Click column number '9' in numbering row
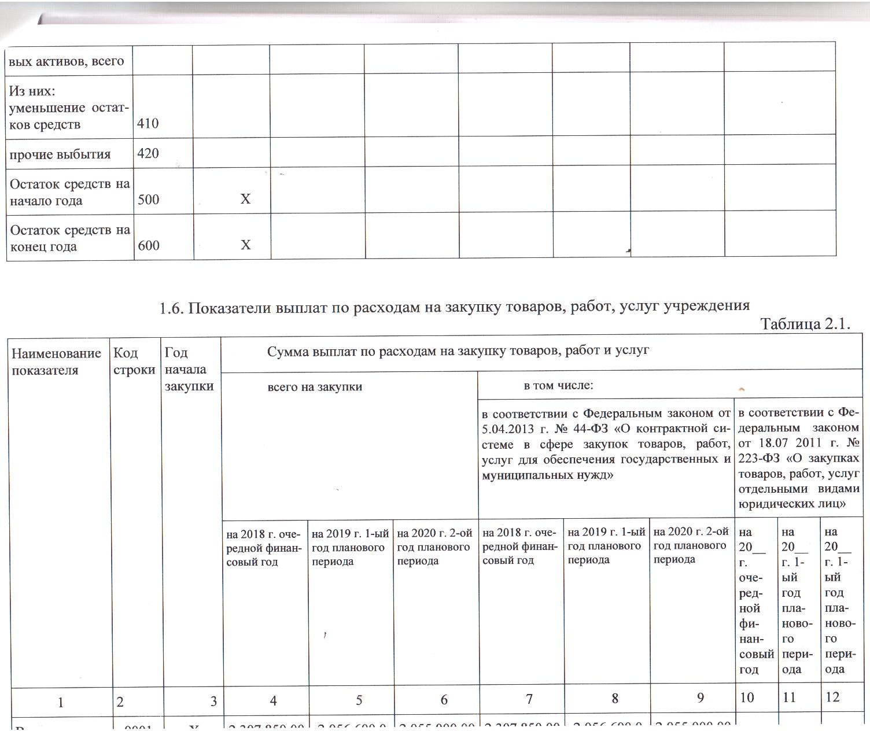Screen dimensions: 870x731 coord(700,698)
